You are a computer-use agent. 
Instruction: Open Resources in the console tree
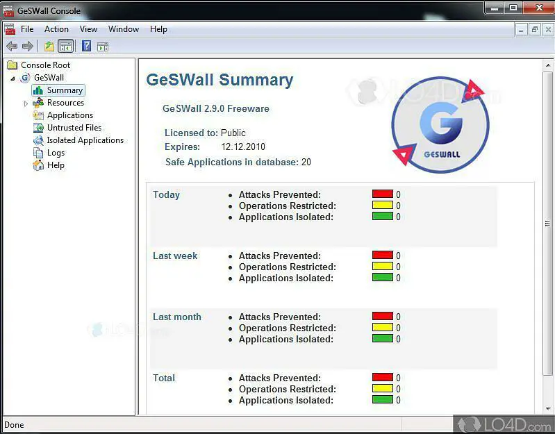[x=65, y=103]
